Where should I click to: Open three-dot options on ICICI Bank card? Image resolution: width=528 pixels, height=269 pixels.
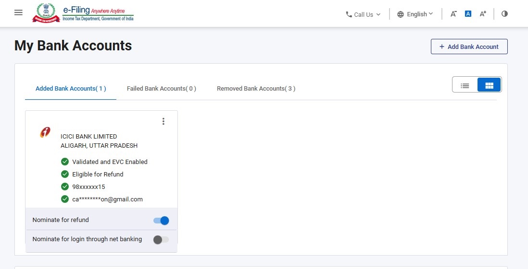click(x=163, y=121)
